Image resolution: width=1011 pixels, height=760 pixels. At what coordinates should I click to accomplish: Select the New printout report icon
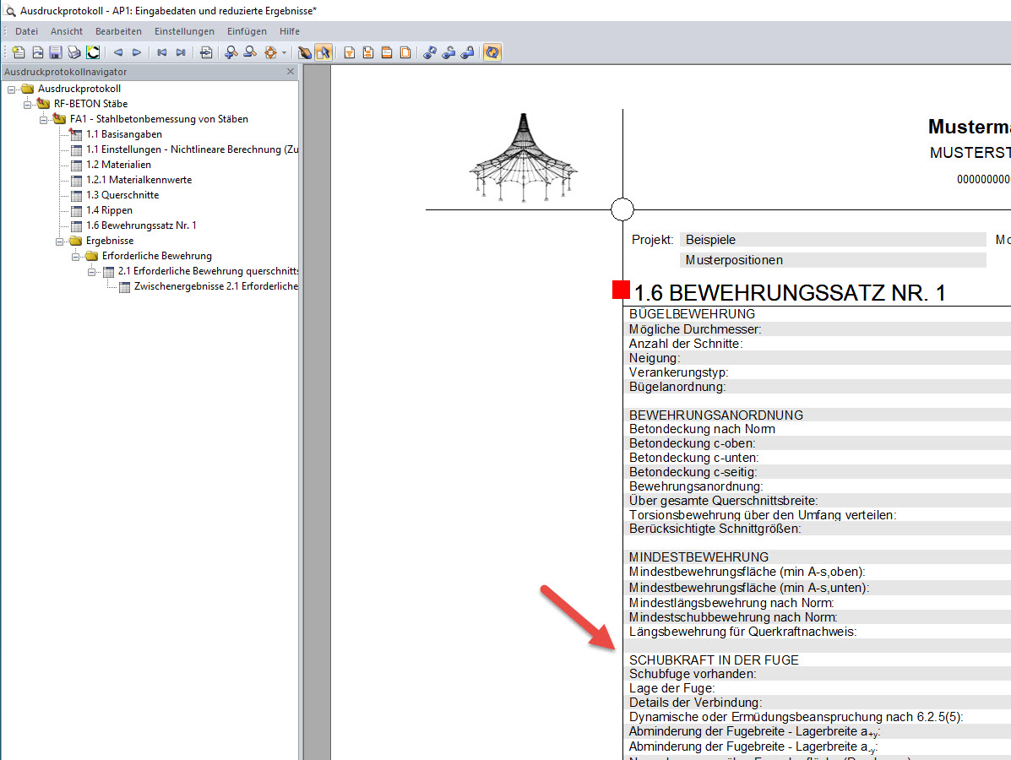point(18,52)
